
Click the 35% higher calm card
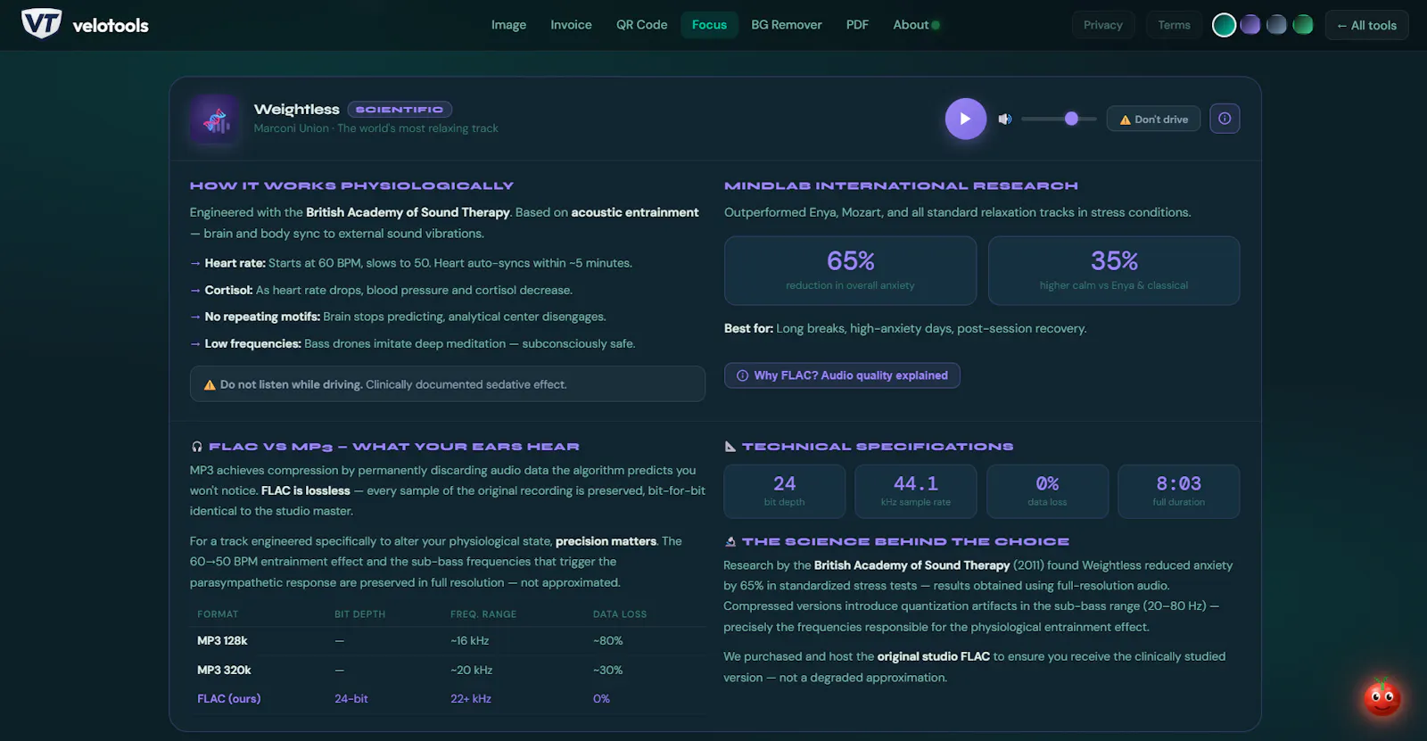click(x=1114, y=270)
